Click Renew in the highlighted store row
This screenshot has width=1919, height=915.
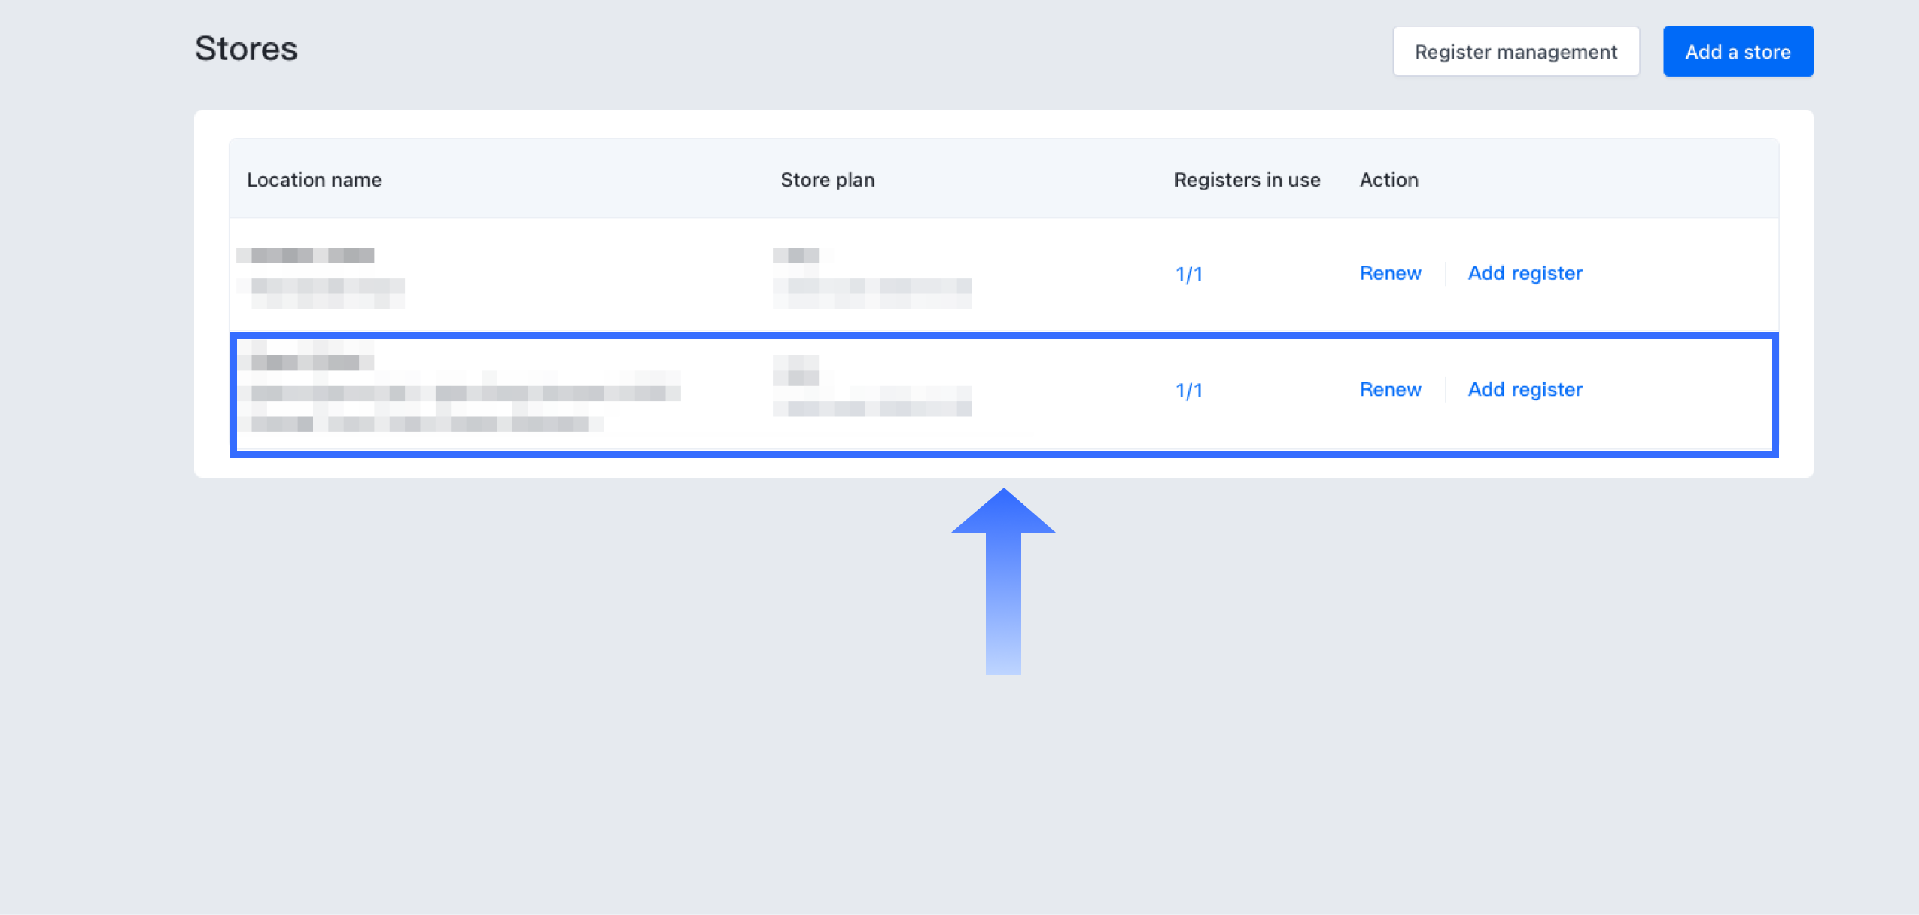[x=1389, y=389]
